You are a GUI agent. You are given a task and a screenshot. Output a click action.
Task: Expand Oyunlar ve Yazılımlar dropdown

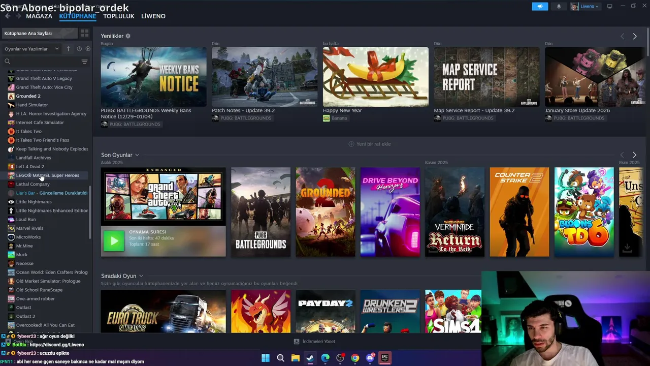click(x=31, y=49)
